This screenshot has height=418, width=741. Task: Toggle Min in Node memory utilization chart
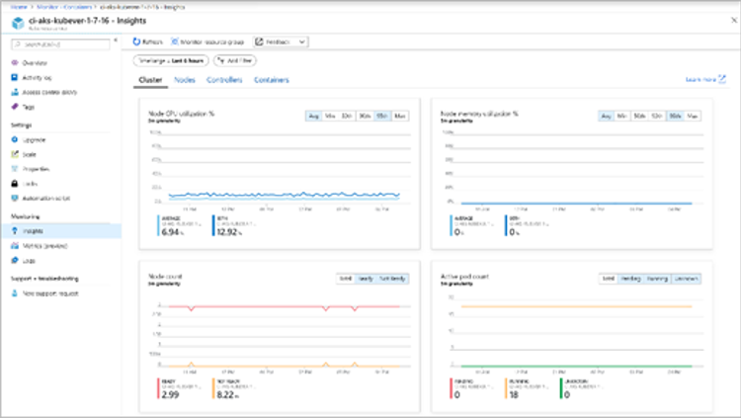click(x=622, y=116)
